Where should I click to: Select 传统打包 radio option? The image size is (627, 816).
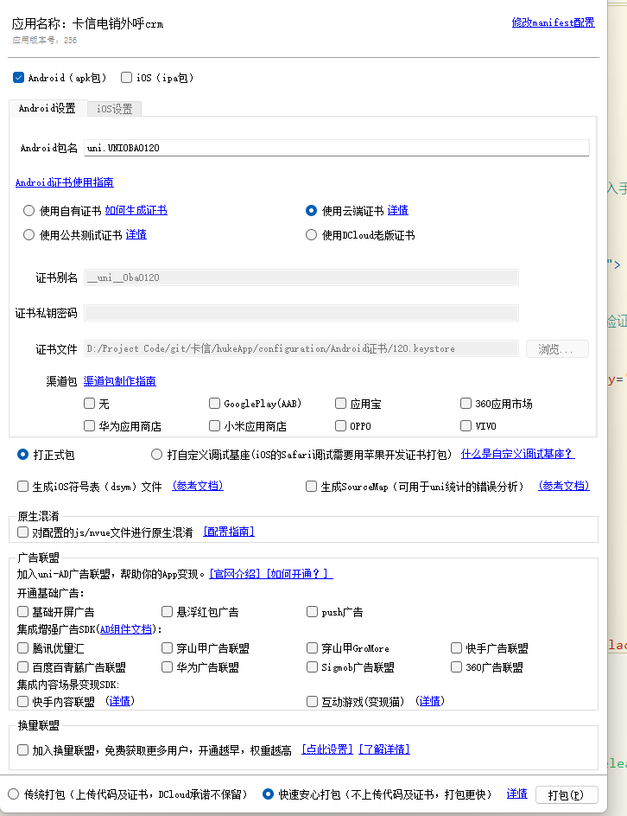13,794
